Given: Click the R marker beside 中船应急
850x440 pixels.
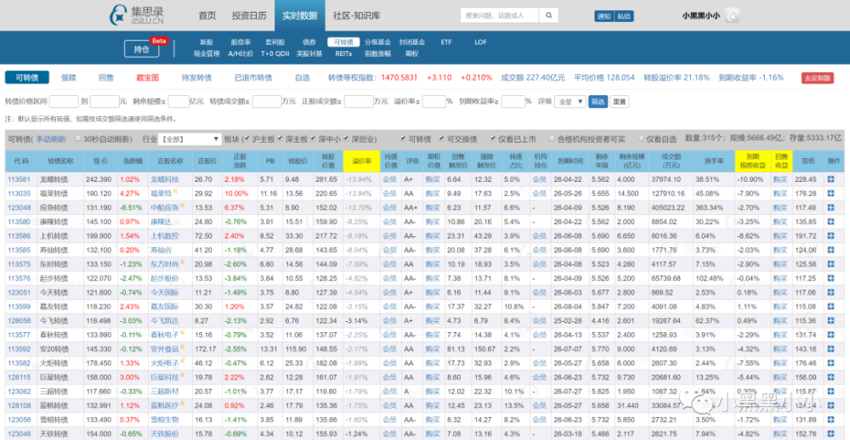Looking at the screenshot, I should click(x=183, y=206).
